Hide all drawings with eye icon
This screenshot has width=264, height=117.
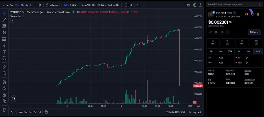point(4,101)
